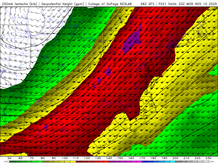This screenshot has height=163, width=218.
Task: Click the 110 value on the color scale
Action: pyautogui.click(x=76, y=158)
